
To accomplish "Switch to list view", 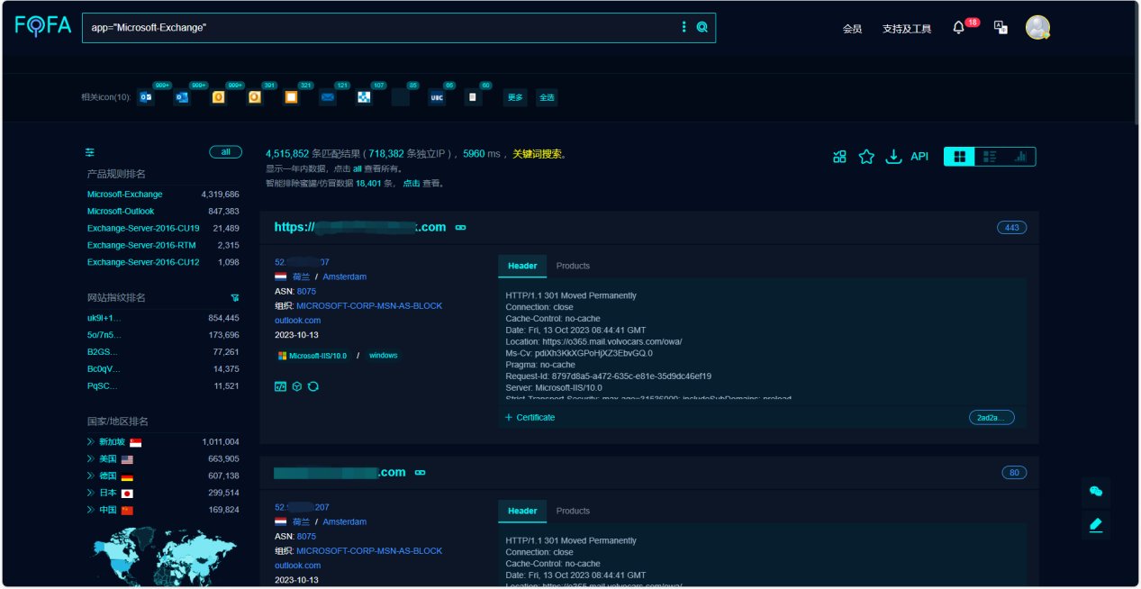I will coord(991,157).
